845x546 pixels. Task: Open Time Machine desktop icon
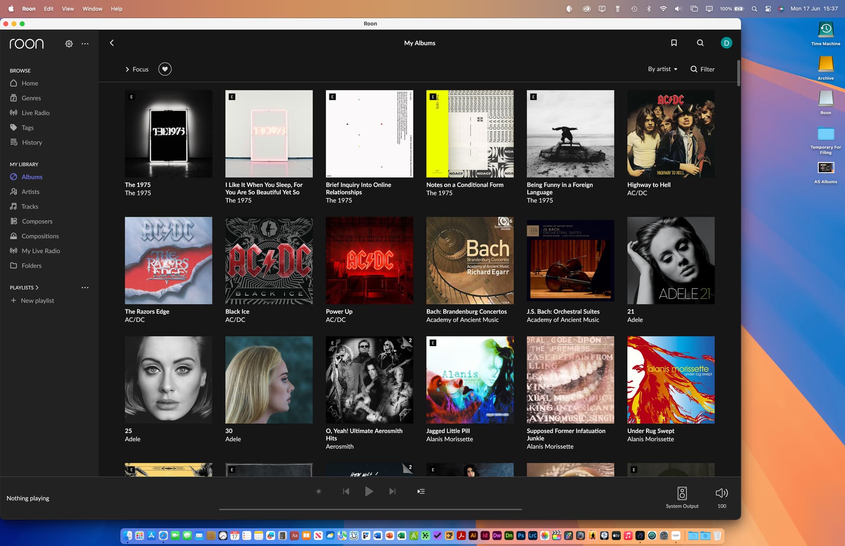point(826,33)
